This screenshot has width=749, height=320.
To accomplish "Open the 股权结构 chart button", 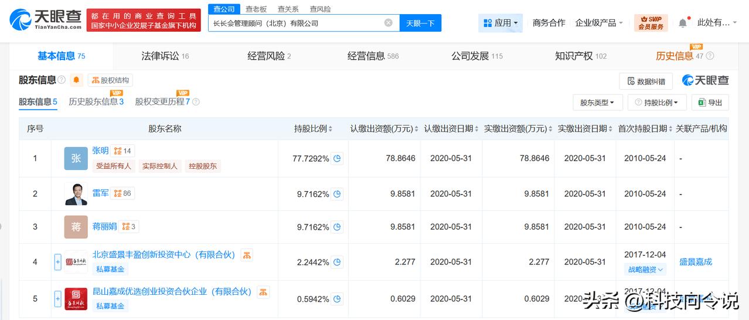I will coord(111,80).
